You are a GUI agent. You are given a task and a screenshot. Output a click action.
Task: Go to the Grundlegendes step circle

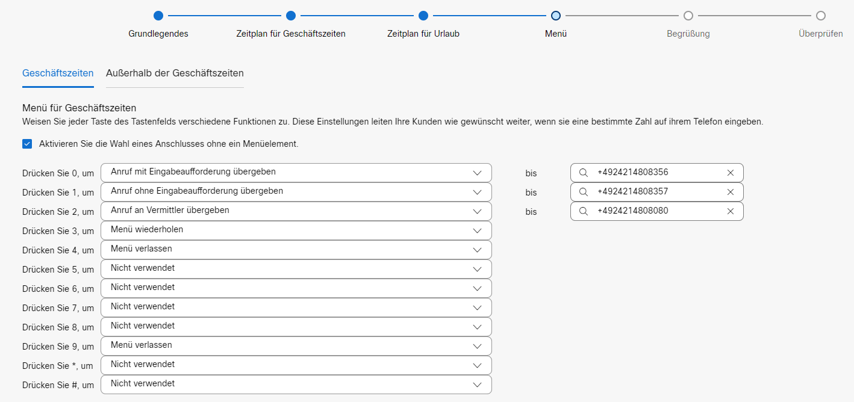click(x=158, y=16)
